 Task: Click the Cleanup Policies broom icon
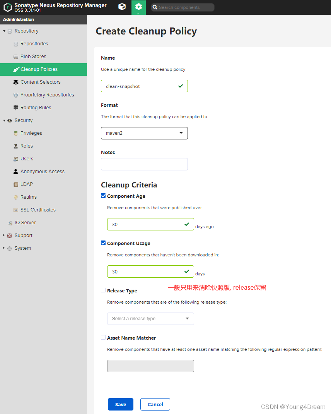[x=16, y=69]
